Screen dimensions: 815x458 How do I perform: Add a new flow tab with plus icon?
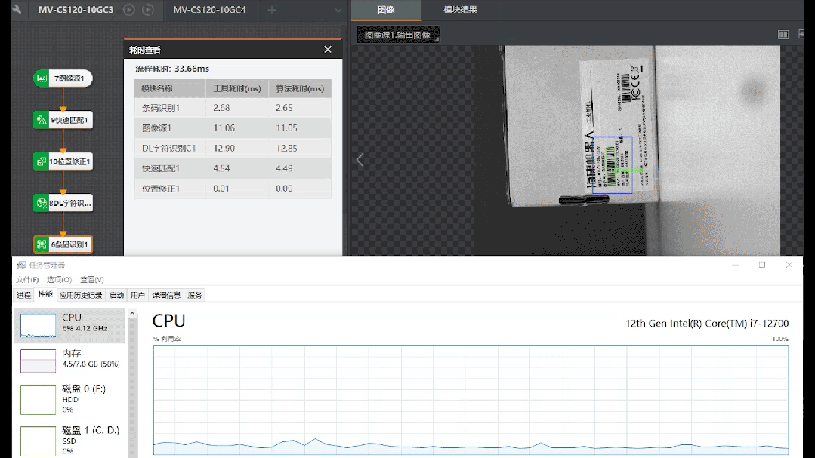[x=272, y=10]
